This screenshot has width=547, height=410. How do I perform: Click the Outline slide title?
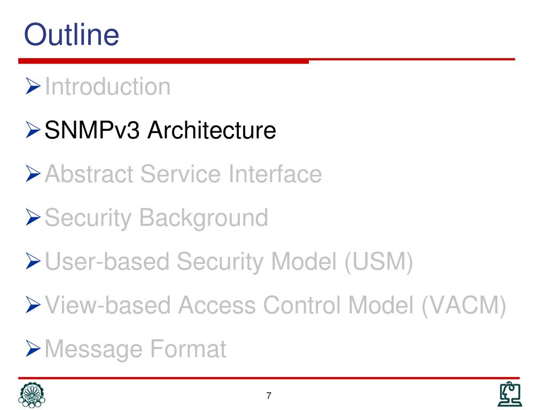pyautogui.click(x=72, y=34)
